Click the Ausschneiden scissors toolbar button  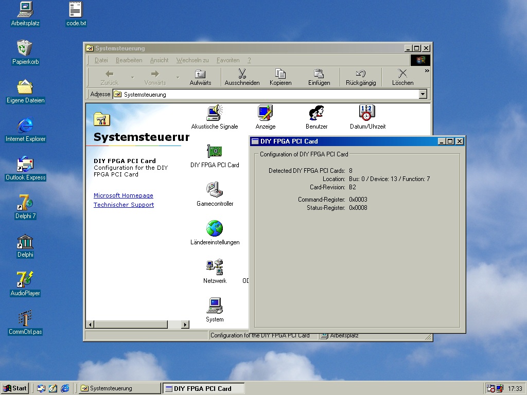pos(242,77)
